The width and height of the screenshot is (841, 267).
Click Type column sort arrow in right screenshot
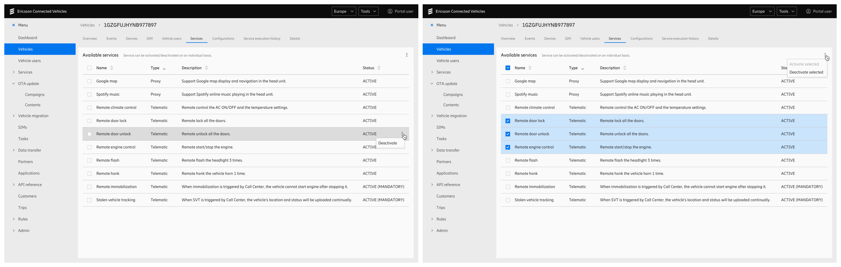tap(582, 68)
